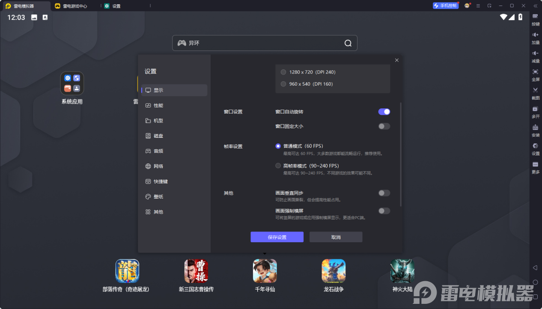Click the search magnifier icon
This screenshot has width=542, height=309.
click(x=348, y=43)
